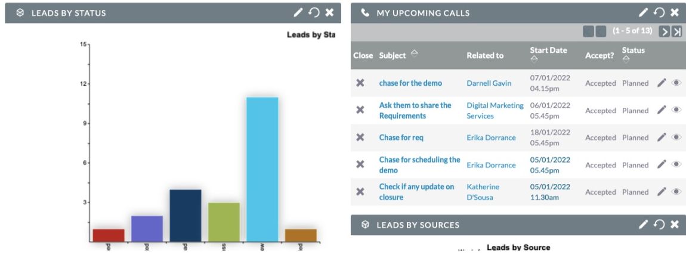Go to the next page of calls
The width and height of the screenshot is (686, 253).
[x=664, y=32]
